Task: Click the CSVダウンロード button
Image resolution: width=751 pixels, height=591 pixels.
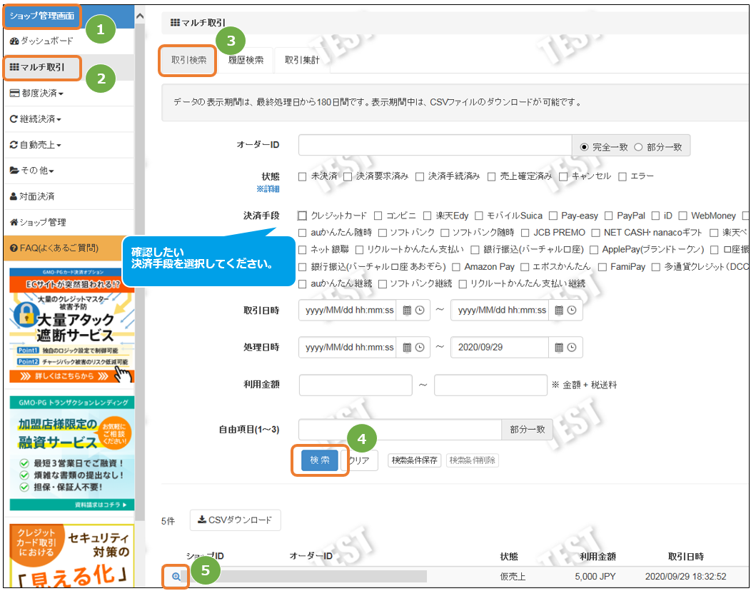Action: [x=236, y=520]
